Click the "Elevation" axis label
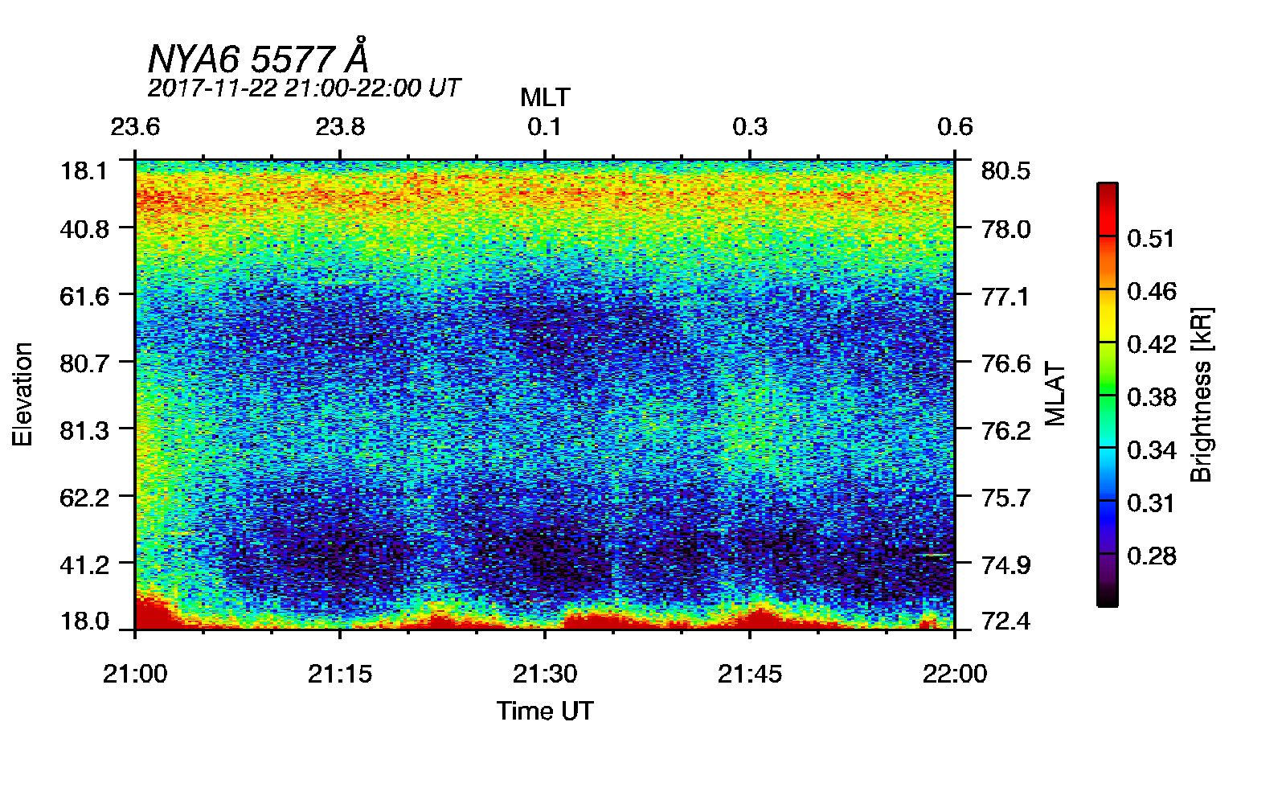This screenshot has width=1286, height=804. click(23, 394)
